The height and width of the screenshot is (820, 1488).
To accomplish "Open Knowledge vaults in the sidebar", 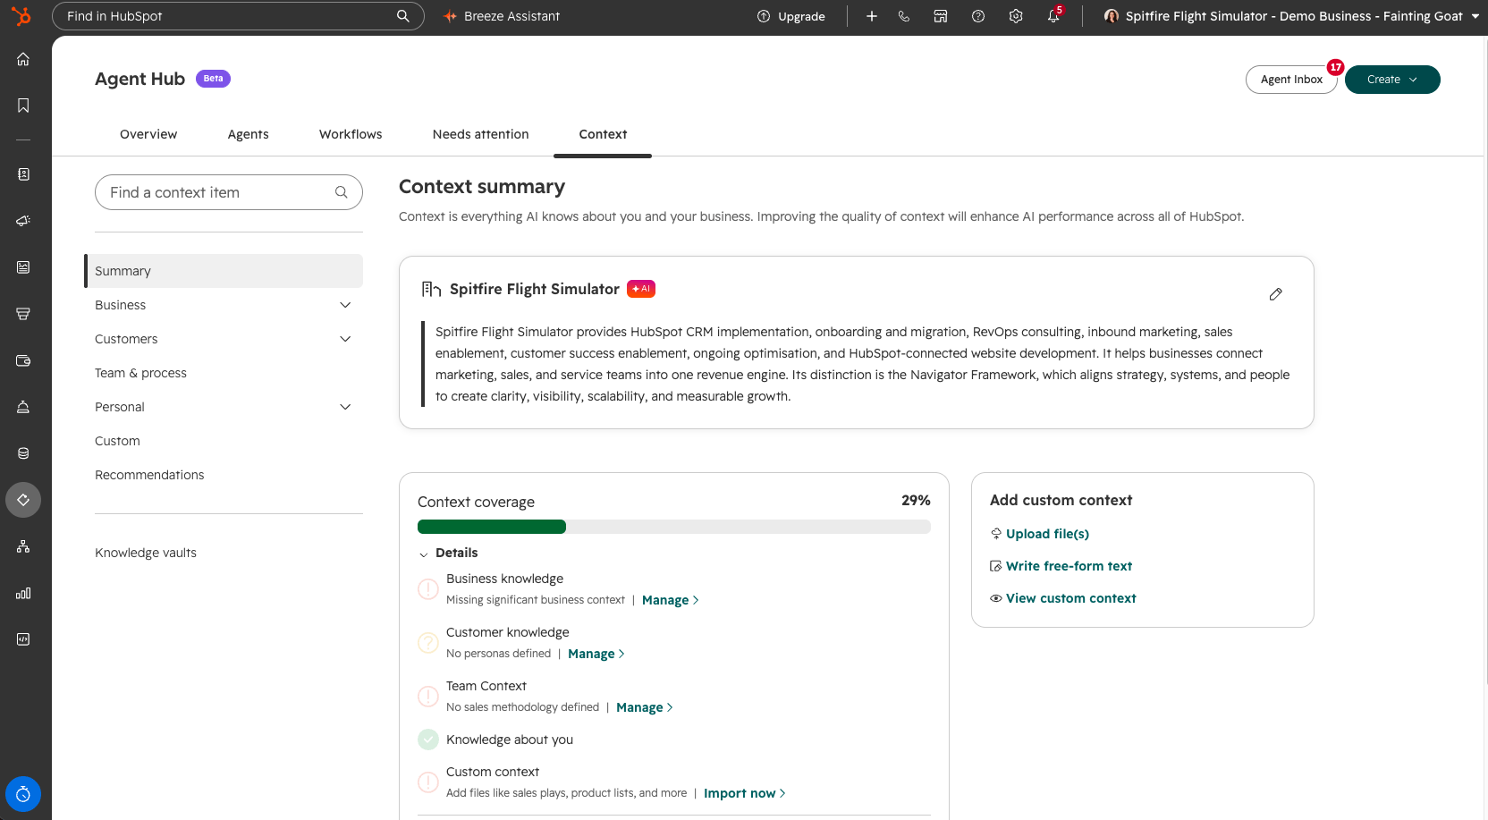I will click(146, 553).
